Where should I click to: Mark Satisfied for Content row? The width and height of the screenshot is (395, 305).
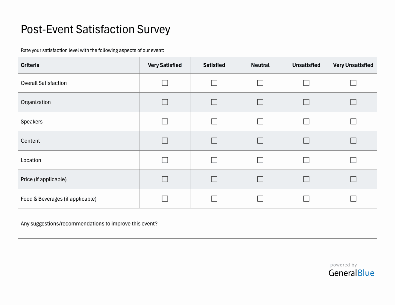point(214,141)
